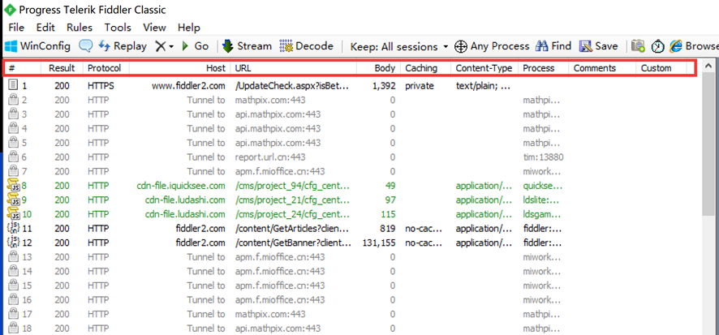
Task: Sort by URL column header
Action: 294,68
